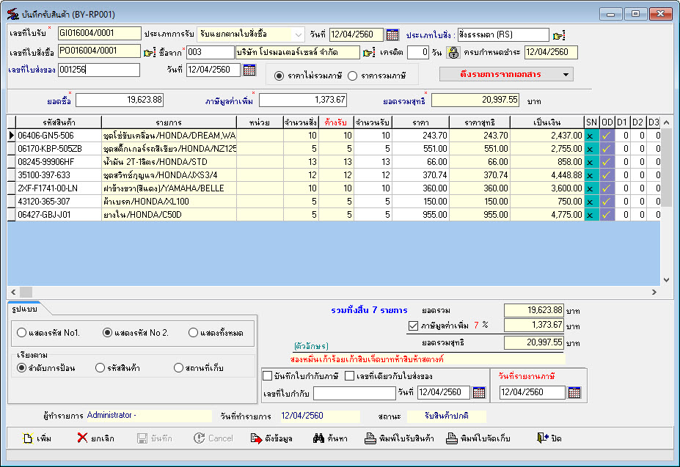Open supplier lookup icon beside company name
Image resolution: width=680 pixels, height=467 pixels.
tap(369, 53)
